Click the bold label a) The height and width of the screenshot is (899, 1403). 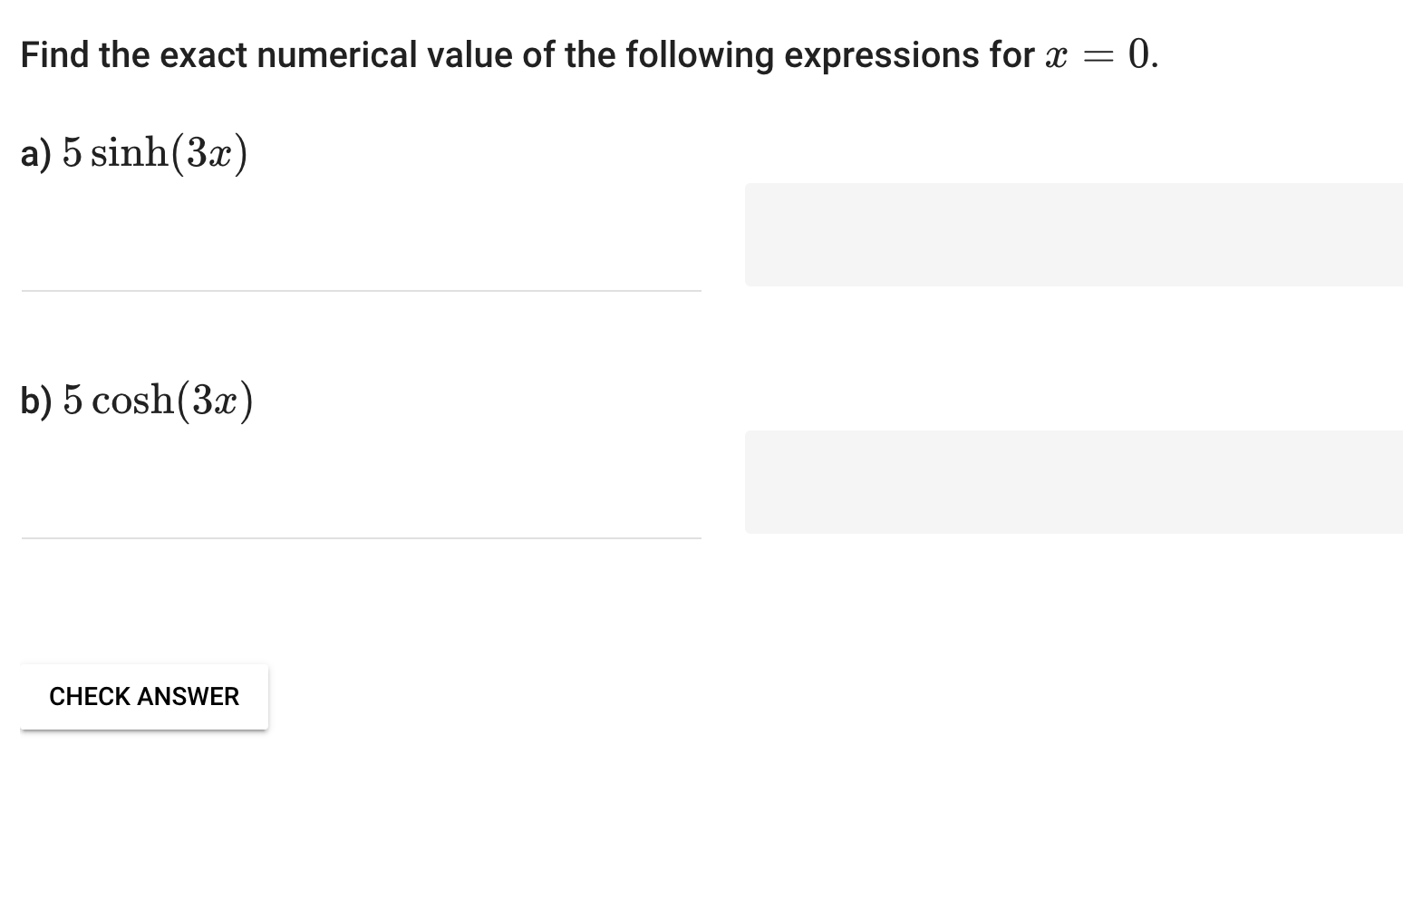coord(36,152)
